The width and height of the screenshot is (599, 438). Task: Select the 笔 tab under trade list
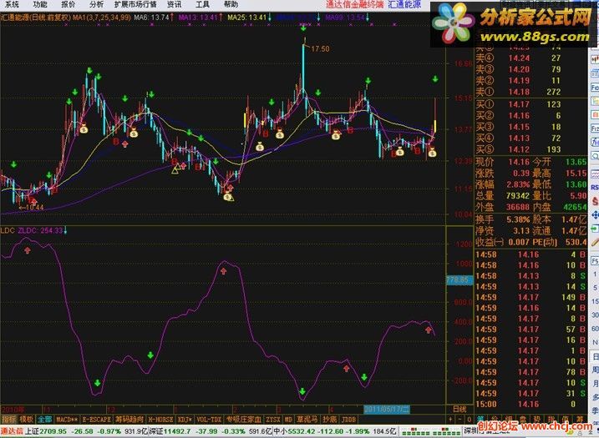tap(480, 420)
